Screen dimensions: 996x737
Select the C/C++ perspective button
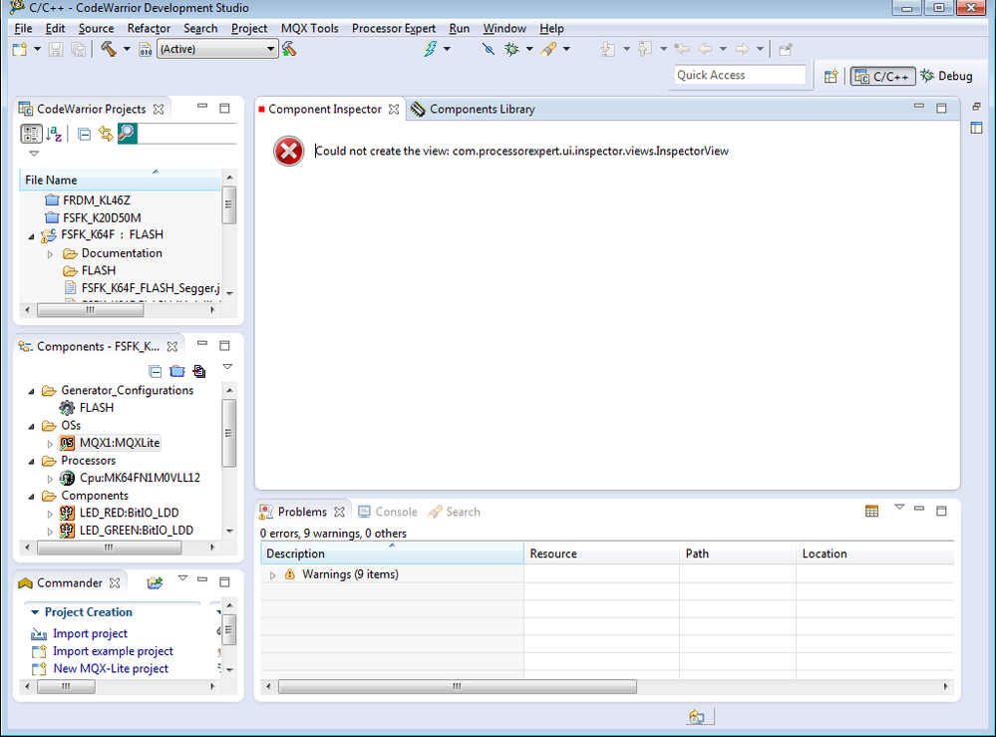coord(883,76)
